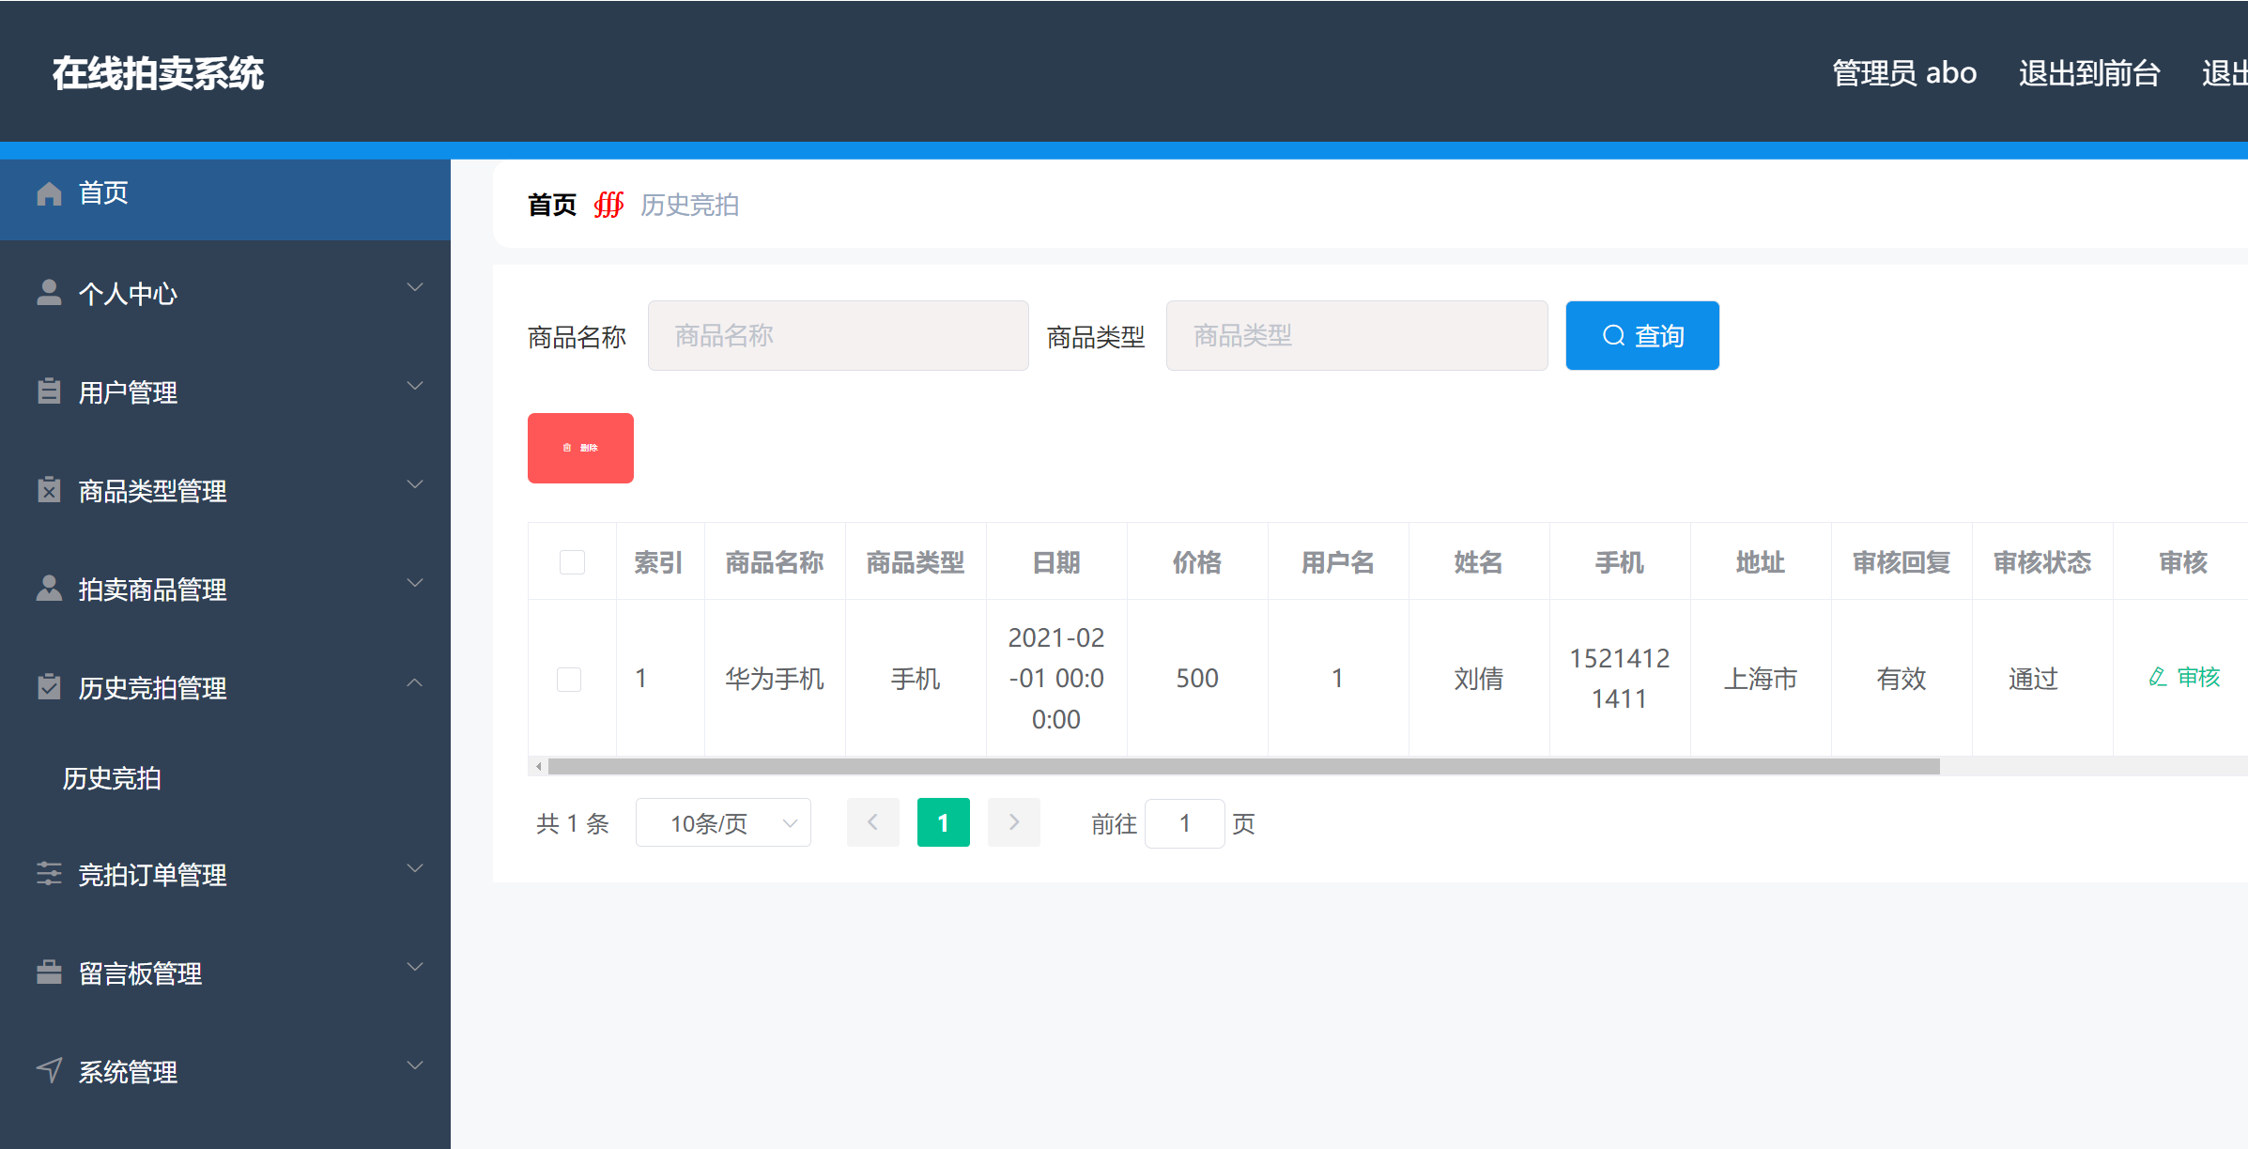Click 退出到前台 in the top bar
Screen dimensions: 2248x1149
point(2088,72)
